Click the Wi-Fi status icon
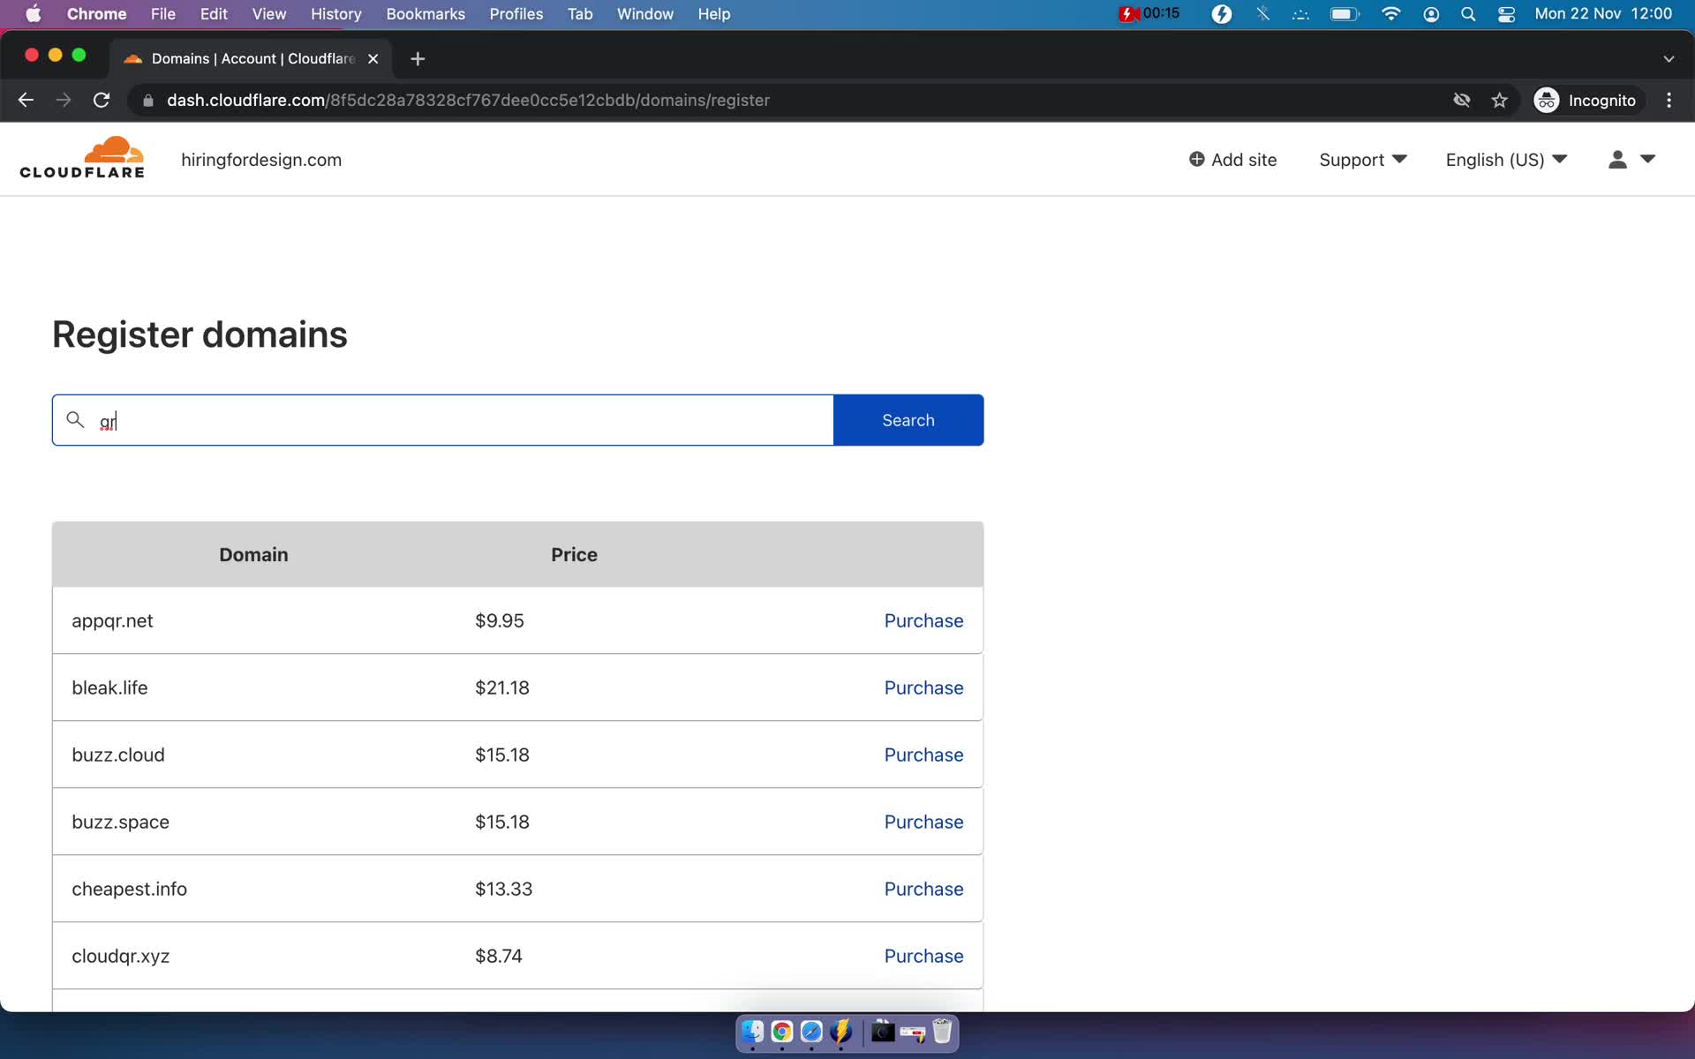 1390,13
